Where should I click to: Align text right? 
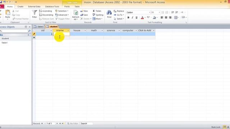[170, 18]
